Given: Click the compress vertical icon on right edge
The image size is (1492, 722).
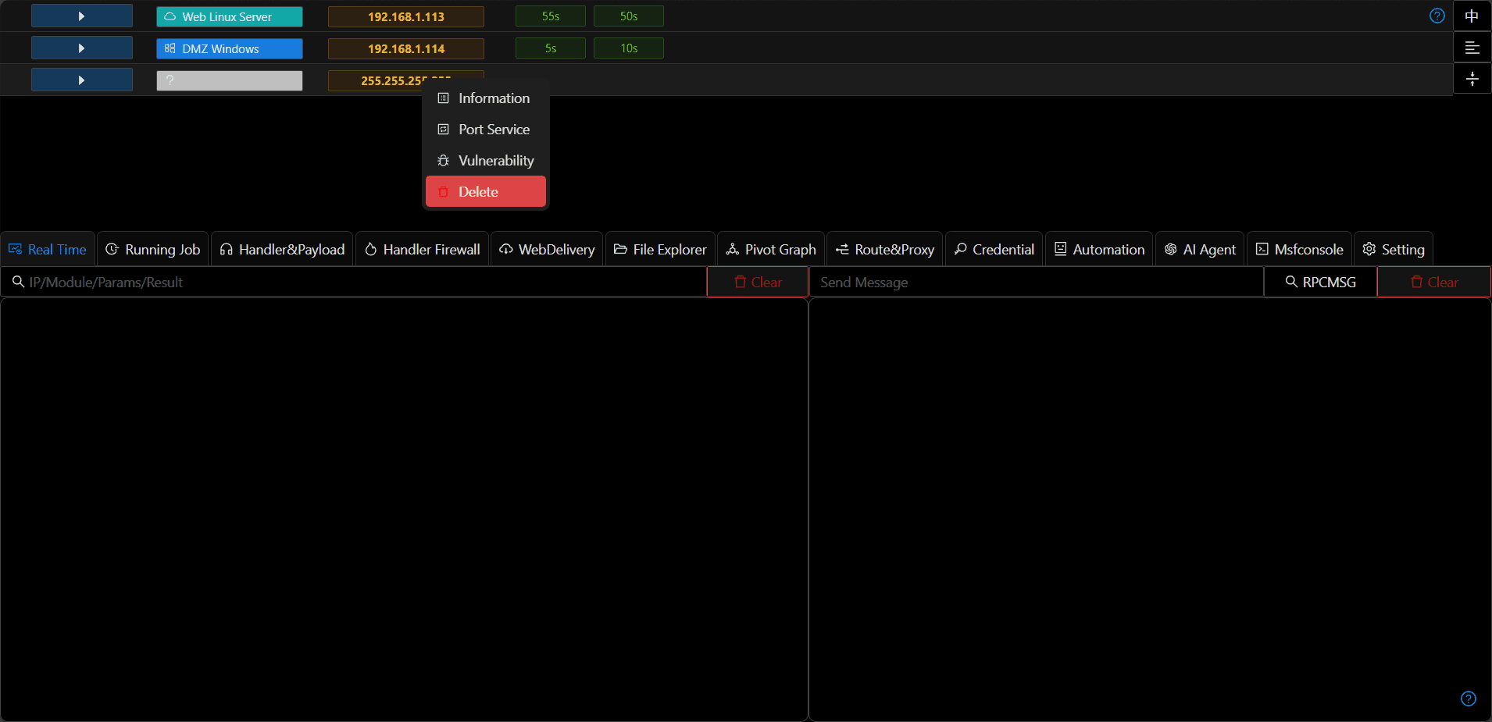Looking at the screenshot, I should click(1472, 79).
